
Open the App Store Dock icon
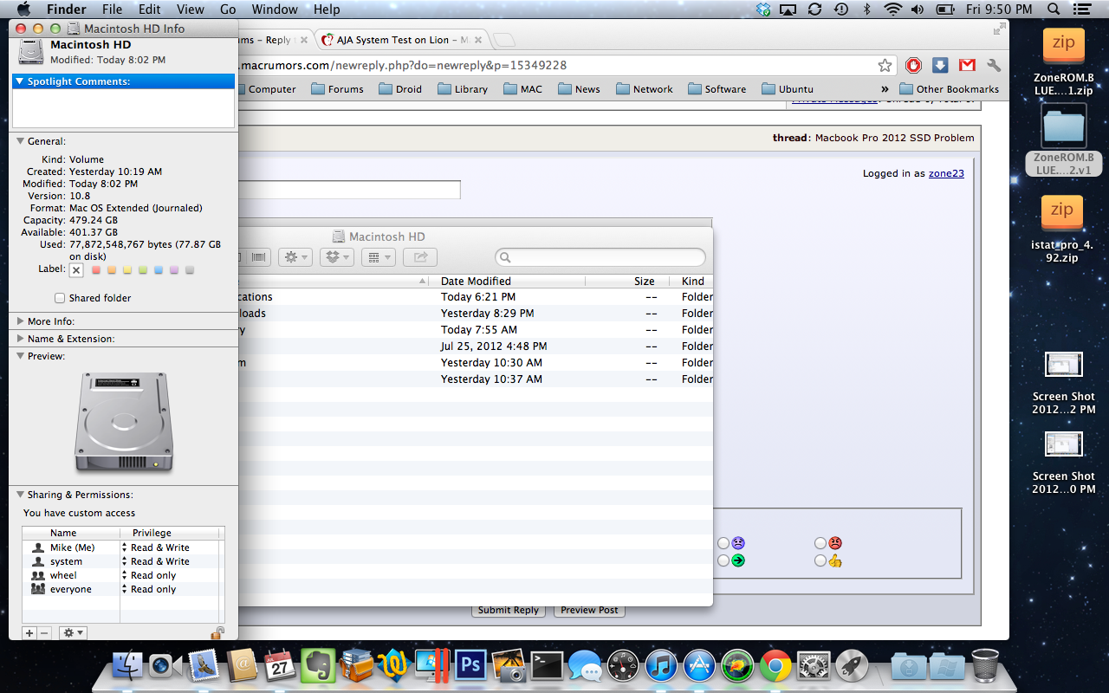click(x=699, y=666)
